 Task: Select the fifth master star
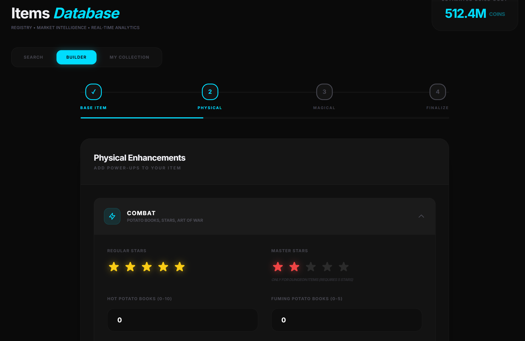[344, 267]
